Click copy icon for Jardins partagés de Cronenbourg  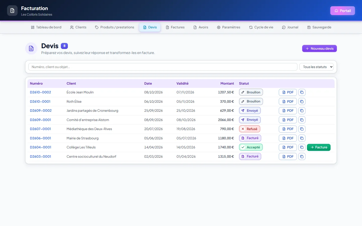pos(302,111)
